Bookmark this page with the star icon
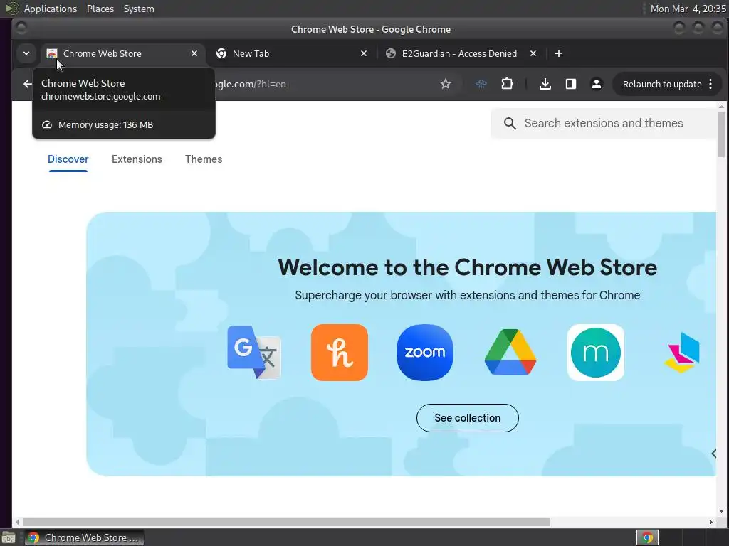 (x=446, y=84)
